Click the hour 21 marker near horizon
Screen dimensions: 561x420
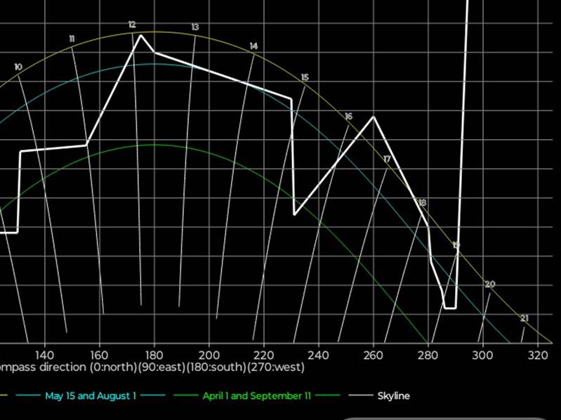click(524, 319)
